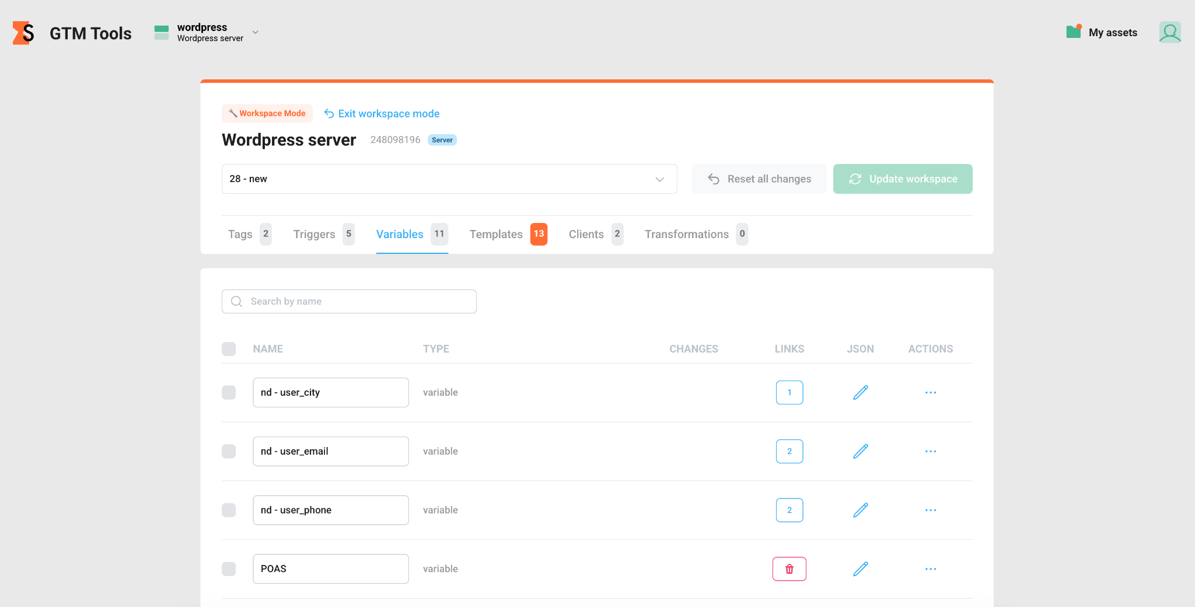This screenshot has height=607, width=1195.
Task: Select the nd - user_city checkbox
Action: tap(229, 392)
